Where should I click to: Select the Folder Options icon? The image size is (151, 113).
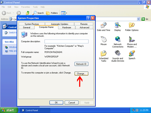pos(132,25)
